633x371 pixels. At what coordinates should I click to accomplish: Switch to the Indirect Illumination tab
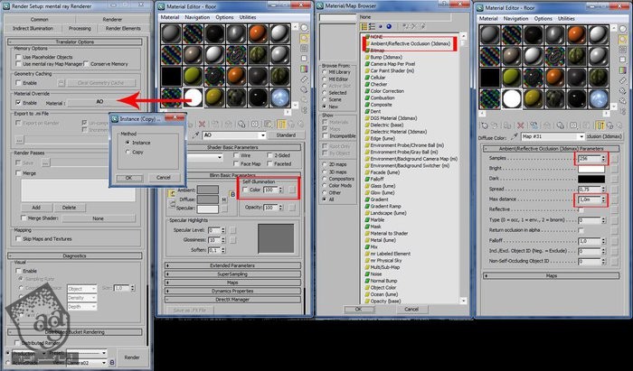[x=33, y=29]
